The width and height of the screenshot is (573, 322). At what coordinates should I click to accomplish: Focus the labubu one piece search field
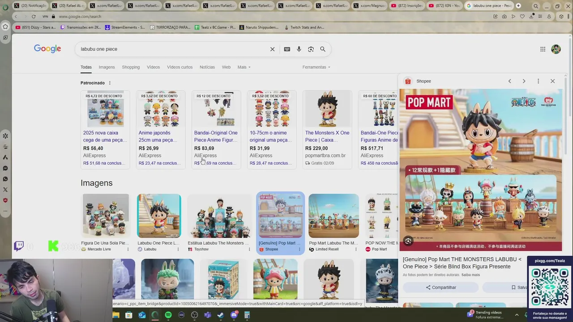[172, 49]
